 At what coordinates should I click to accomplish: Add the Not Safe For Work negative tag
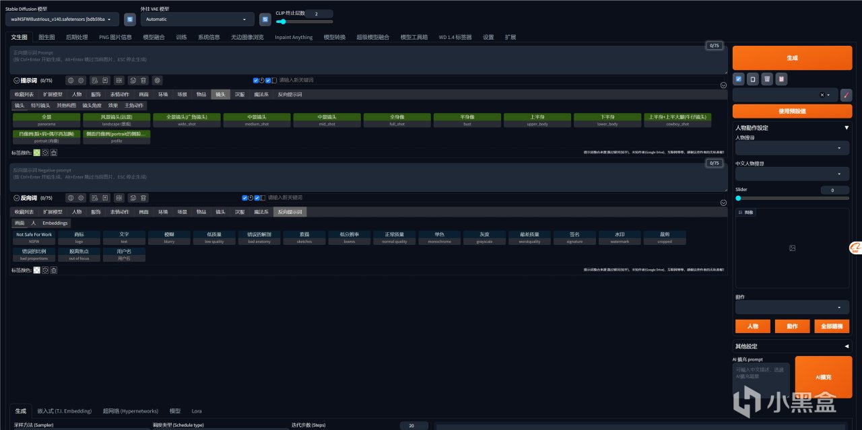click(x=34, y=238)
